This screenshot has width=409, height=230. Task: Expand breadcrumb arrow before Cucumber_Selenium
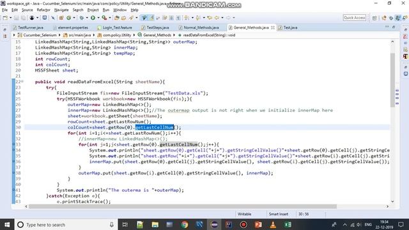point(14,35)
